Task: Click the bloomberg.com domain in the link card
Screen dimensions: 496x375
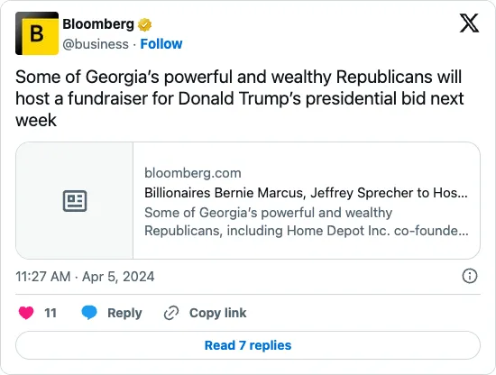Action: pos(193,173)
